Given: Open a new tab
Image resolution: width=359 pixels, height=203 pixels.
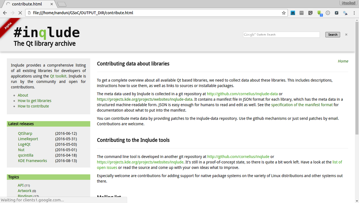Looking at the screenshot, I should [x=61, y=4].
